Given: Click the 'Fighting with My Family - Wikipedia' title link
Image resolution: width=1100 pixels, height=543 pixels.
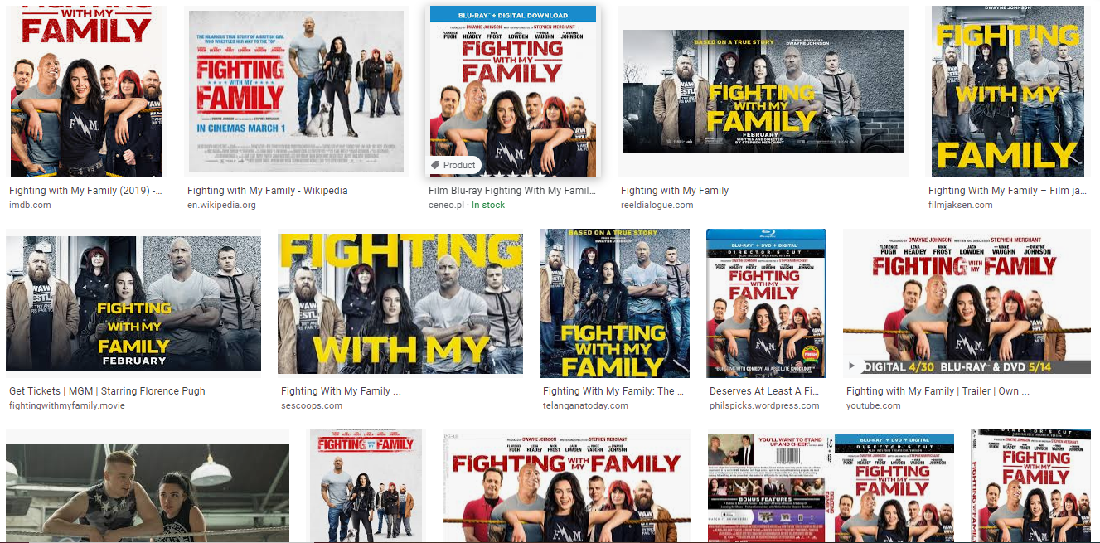Looking at the screenshot, I should coord(267,191).
